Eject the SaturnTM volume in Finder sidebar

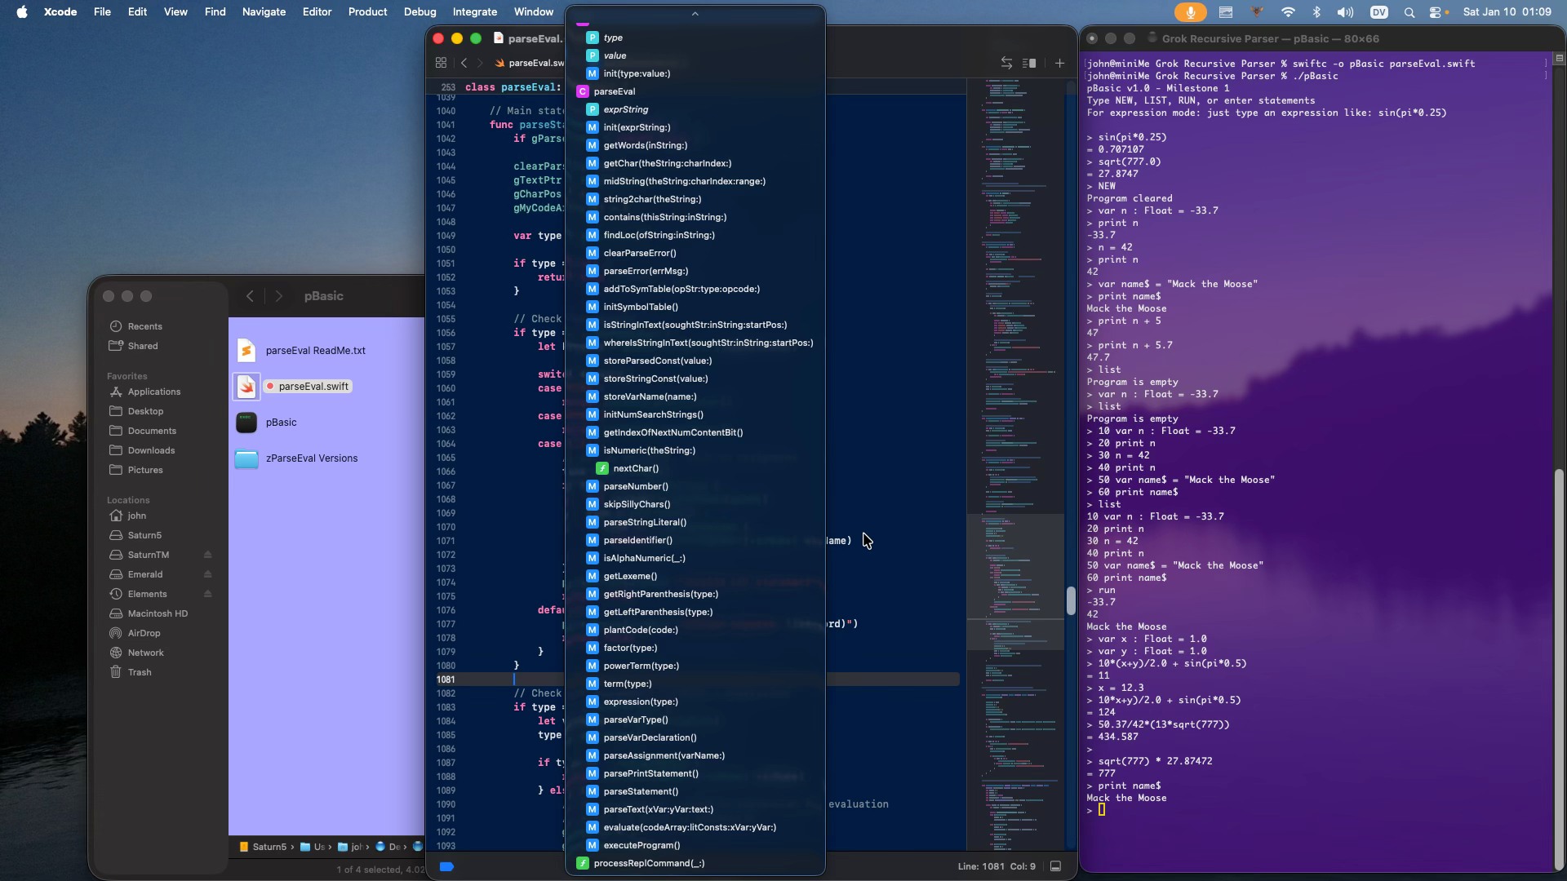pos(207,555)
